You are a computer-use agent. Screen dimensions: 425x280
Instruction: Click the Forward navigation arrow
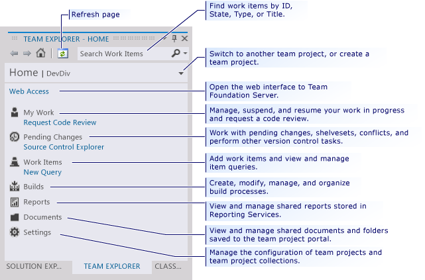27,54
